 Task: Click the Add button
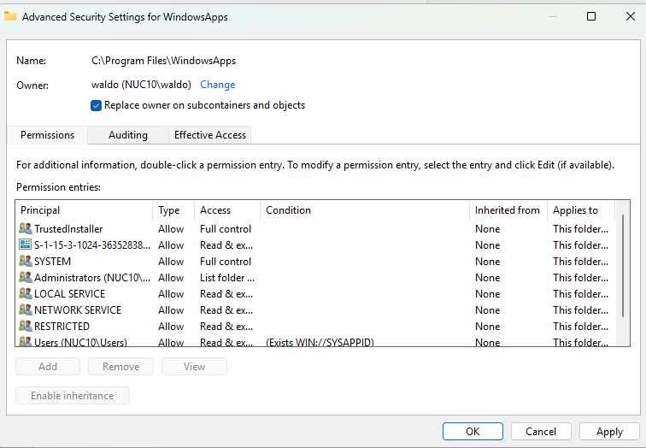[x=48, y=367]
